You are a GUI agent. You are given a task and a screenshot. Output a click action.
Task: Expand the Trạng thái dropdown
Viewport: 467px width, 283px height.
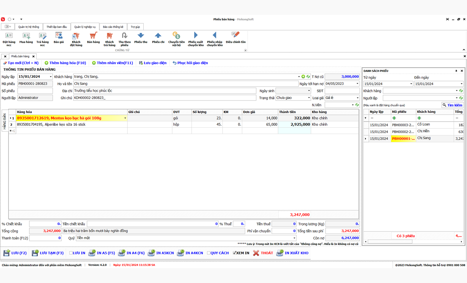click(309, 98)
